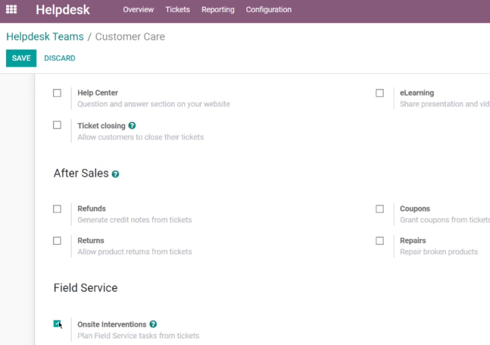Screen dimensions: 490x345
Task: Click the After Sales help icon
Action: pos(115,174)
